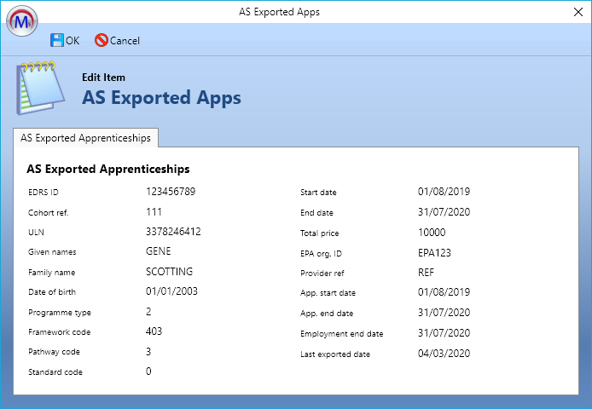Click the red Cancel icon
This screenshot has width=592, height=409.
coord(102,40)
